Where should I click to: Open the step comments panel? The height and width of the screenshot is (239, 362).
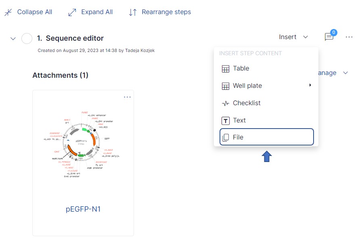pos(329,37)
